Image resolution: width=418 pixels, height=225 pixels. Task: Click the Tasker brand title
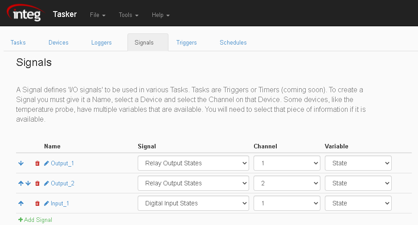65,14
